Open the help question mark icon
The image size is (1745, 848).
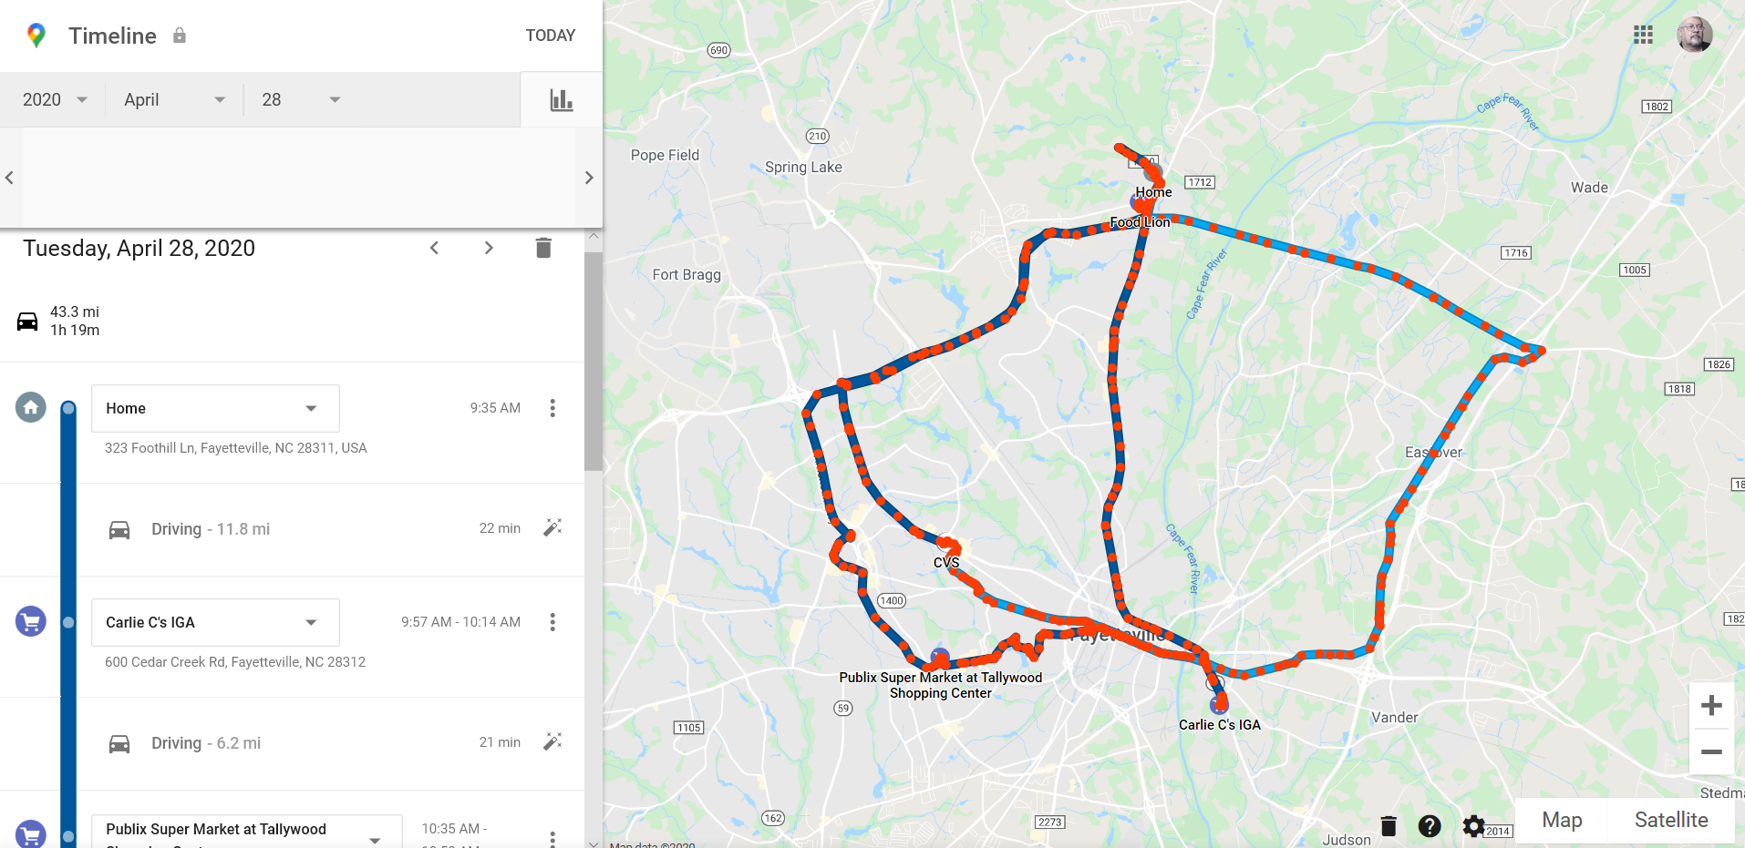[x=1430, y=826]
